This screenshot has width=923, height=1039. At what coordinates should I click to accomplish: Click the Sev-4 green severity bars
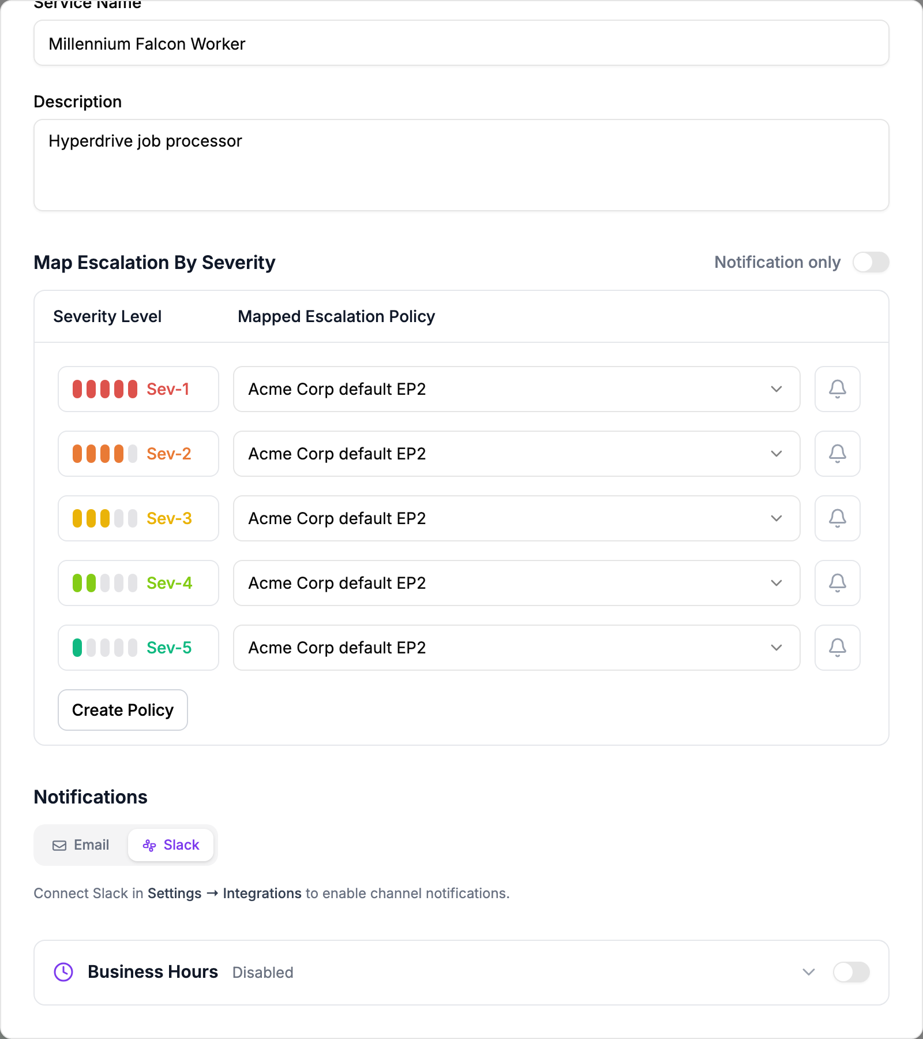pyautogui.click(x=105, y=583)
